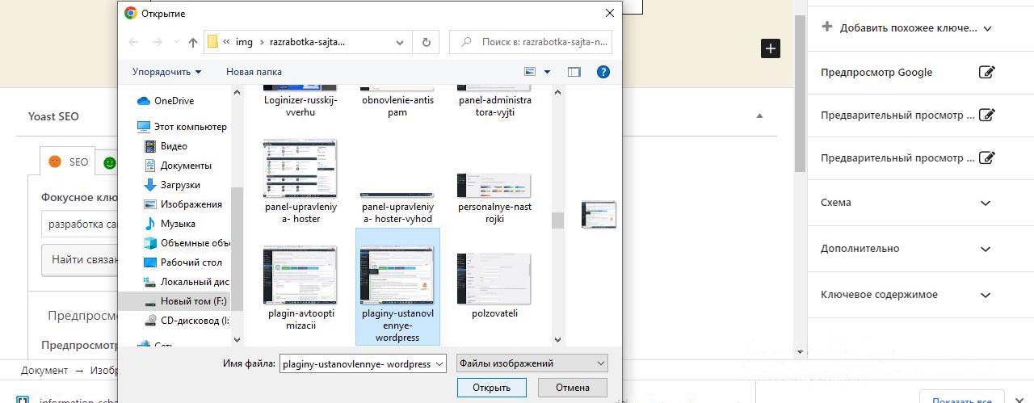The height and width of the screenshot is (403, 1034).
Task: Toggle the preview pane icon
Action: click(x=574, y=72)
